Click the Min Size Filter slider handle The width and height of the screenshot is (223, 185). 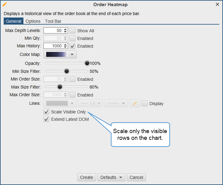[x=66, y=71]
